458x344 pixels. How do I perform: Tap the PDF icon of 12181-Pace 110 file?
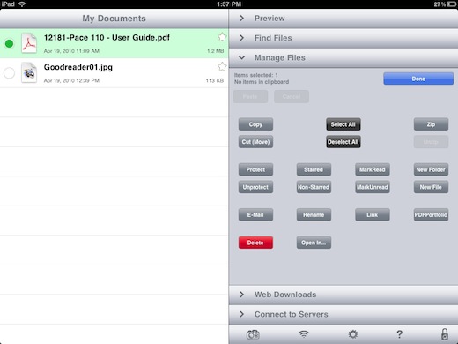29,43
